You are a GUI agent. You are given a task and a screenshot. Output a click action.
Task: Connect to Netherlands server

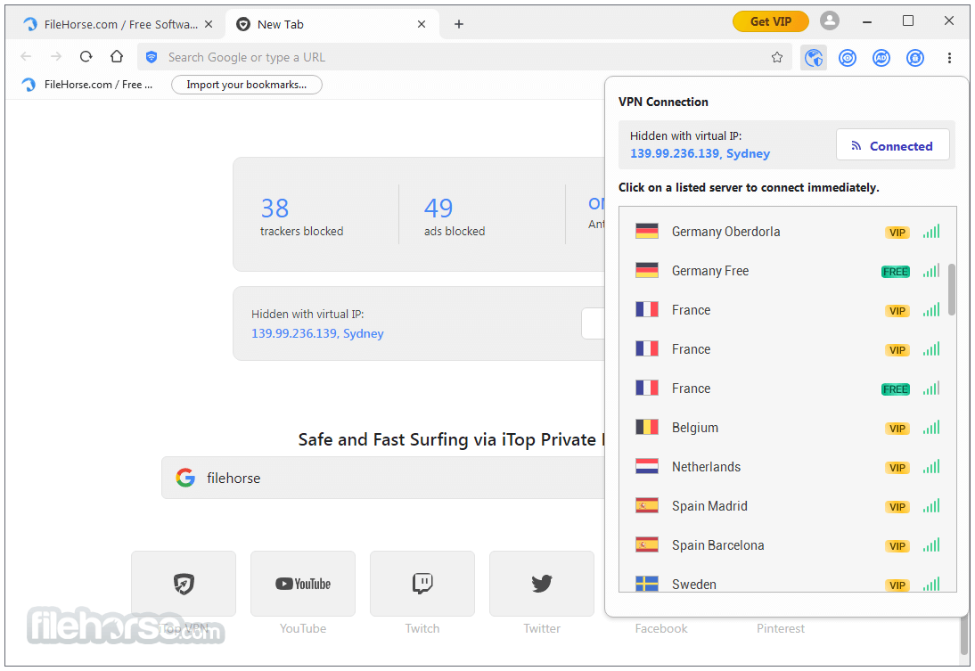point(787,466)
